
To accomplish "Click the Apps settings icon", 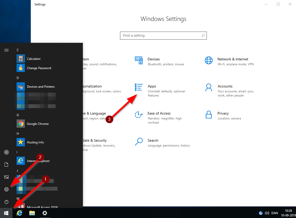I will [x=139, y=87].
